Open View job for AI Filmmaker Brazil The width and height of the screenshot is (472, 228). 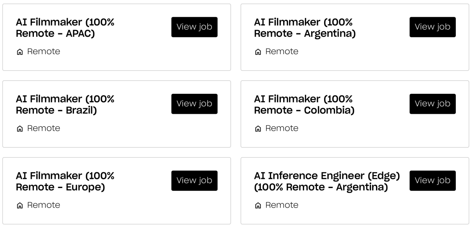click(x=194, y=104)
